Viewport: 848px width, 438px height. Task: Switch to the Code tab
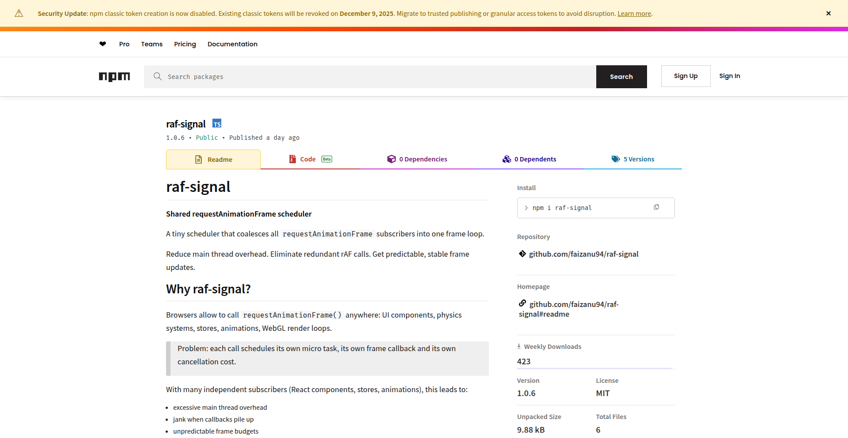click(310, 159)
